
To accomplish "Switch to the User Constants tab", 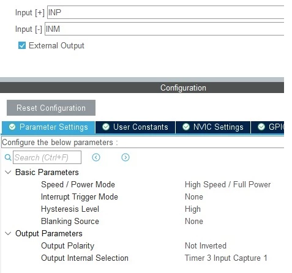I will coord(135,127).
